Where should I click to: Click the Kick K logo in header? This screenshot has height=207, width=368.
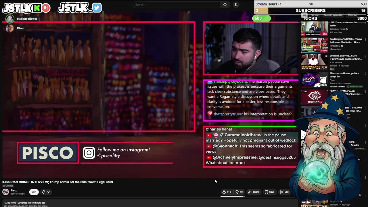pos(37,8)
